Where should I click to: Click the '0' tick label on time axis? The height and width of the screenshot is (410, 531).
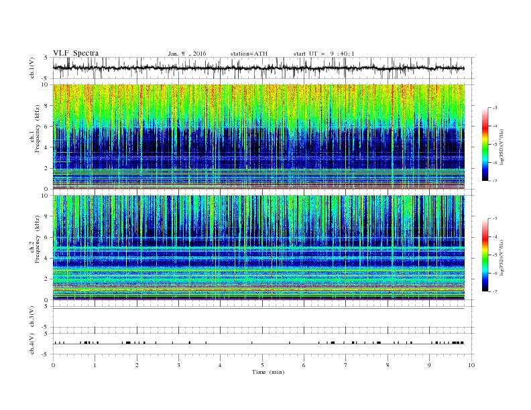53,365
